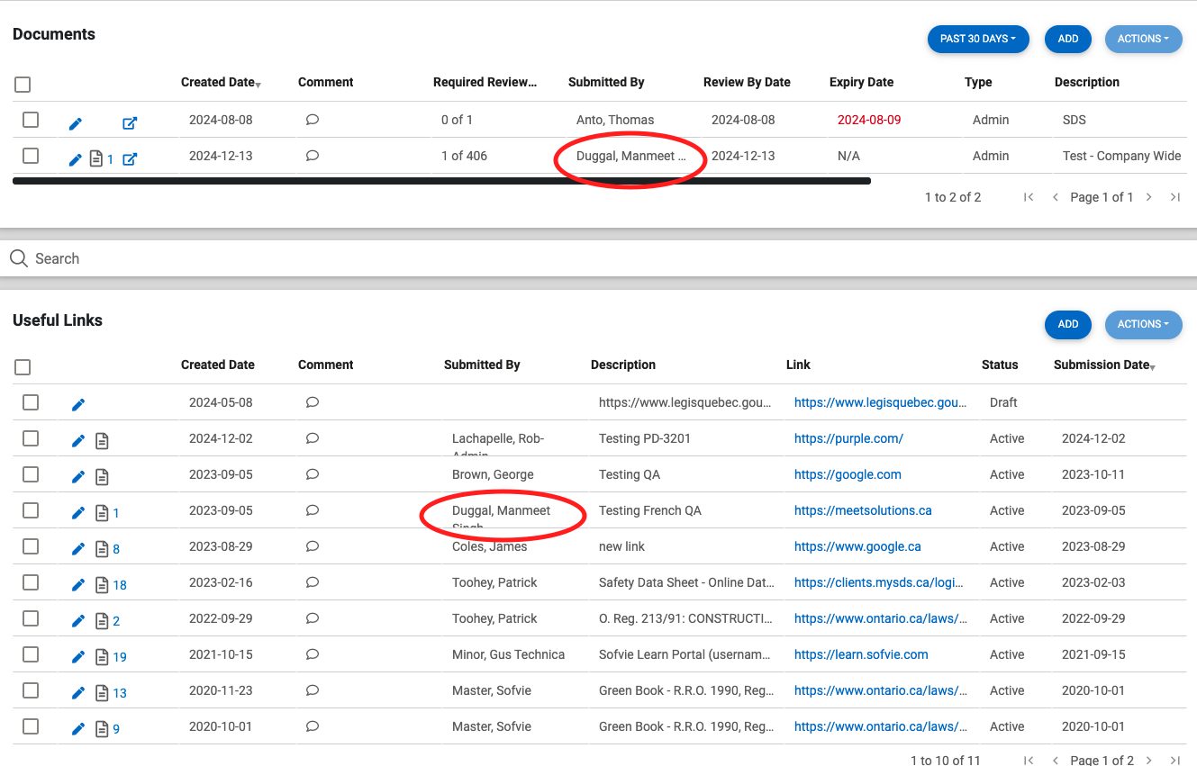The height and width of the screenshot is (766, 1197).
Task: Click the search magnifier icon
Action: tap(19, 258)
